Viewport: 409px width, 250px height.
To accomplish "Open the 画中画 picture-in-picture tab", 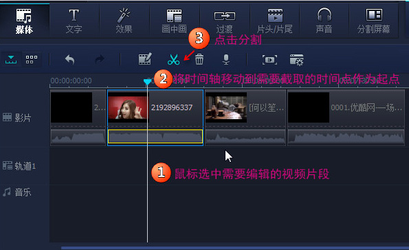I will [174, 21].
